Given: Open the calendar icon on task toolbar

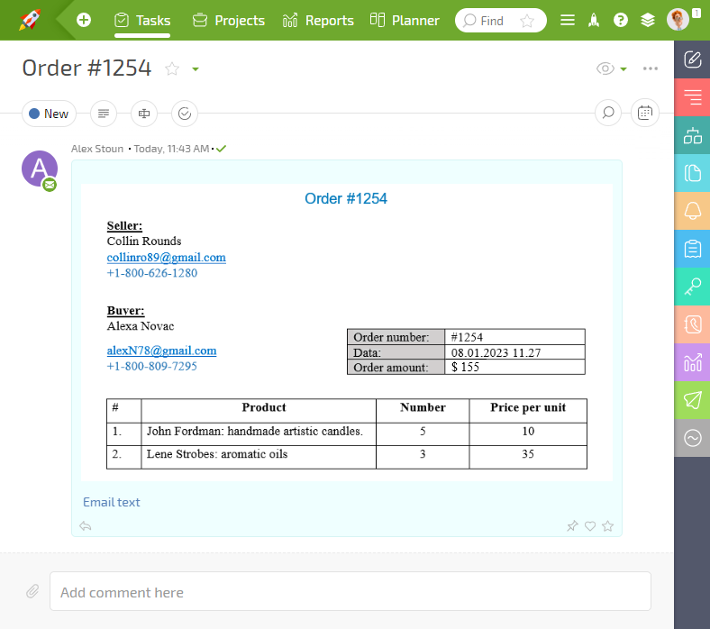Looking at the screenshot, I should (x=645, y=113).
